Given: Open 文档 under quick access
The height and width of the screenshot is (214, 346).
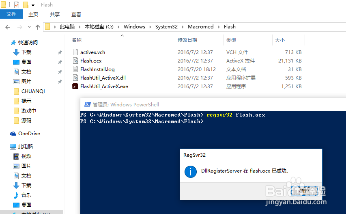Looking at the screenshot, I should pyautogui.click(x=26, y=72).
